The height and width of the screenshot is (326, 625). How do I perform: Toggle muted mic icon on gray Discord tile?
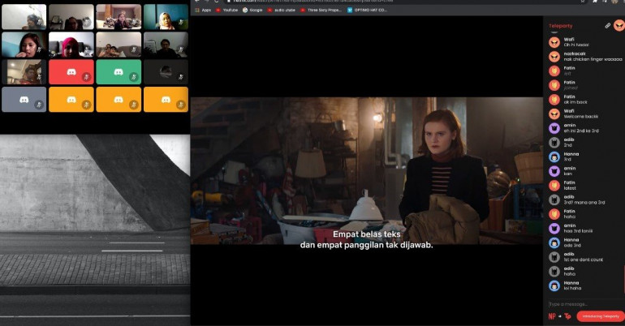coord(39,105)
